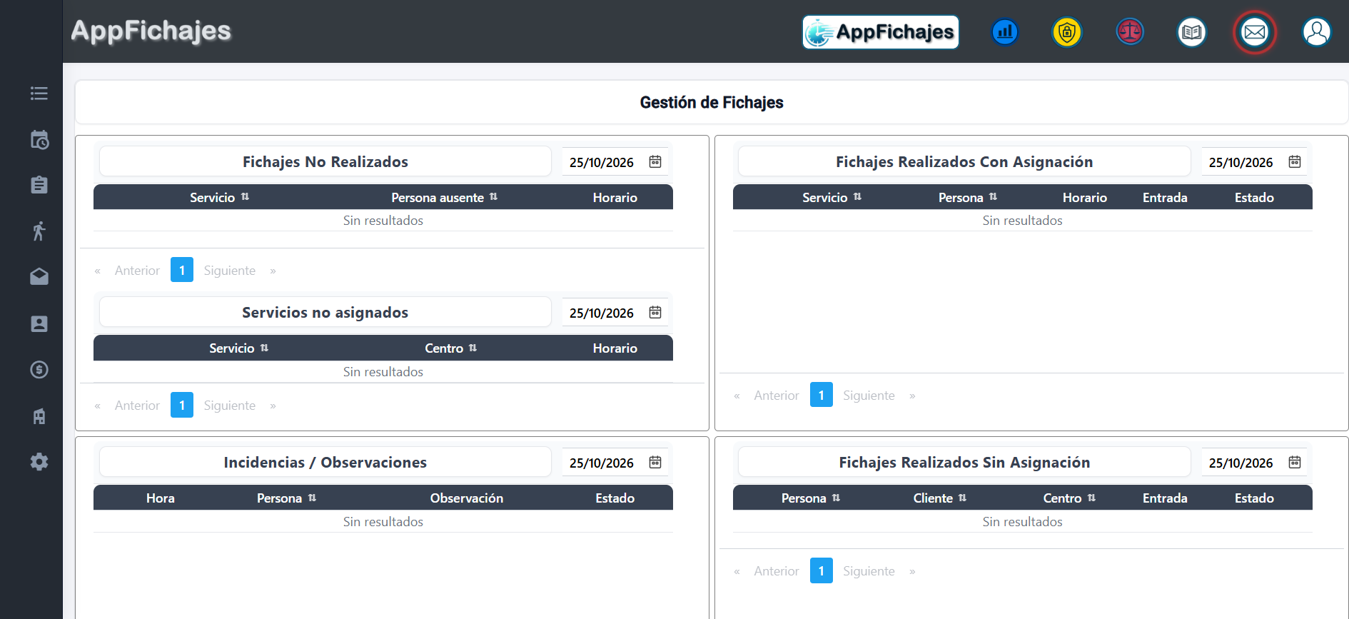
Task: Click Anterior in Servicios no asignados pagination
Action: (x=137, y=406)
